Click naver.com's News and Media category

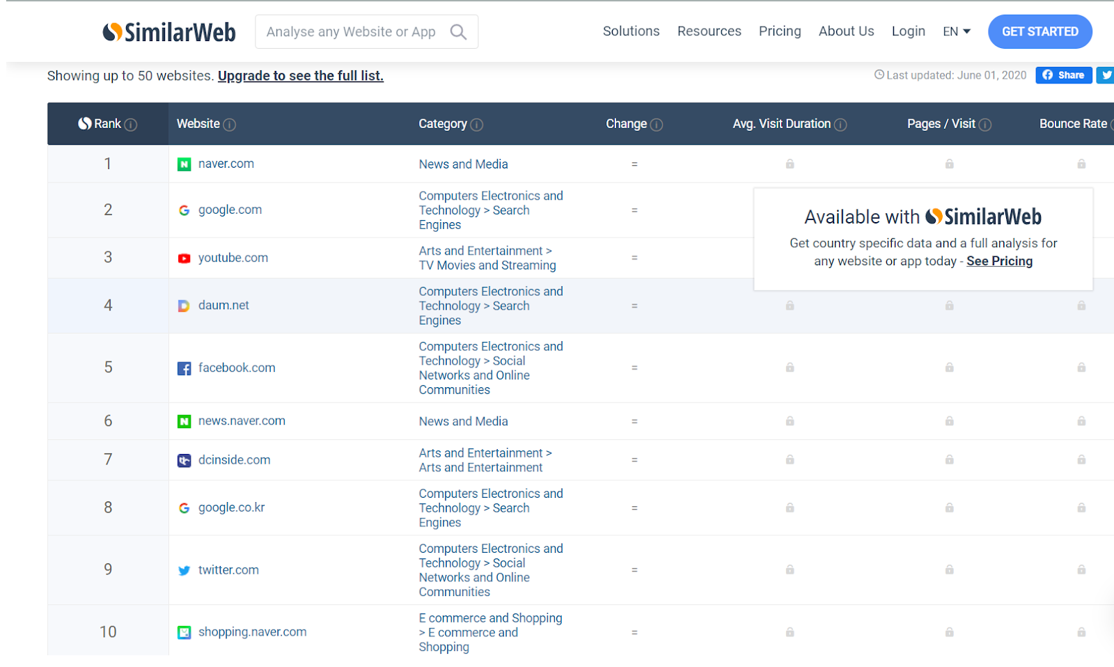pyautogui.click(x=463, y=164)
